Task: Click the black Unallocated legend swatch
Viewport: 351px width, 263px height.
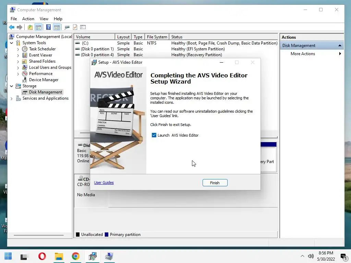Action: (78, 235)
